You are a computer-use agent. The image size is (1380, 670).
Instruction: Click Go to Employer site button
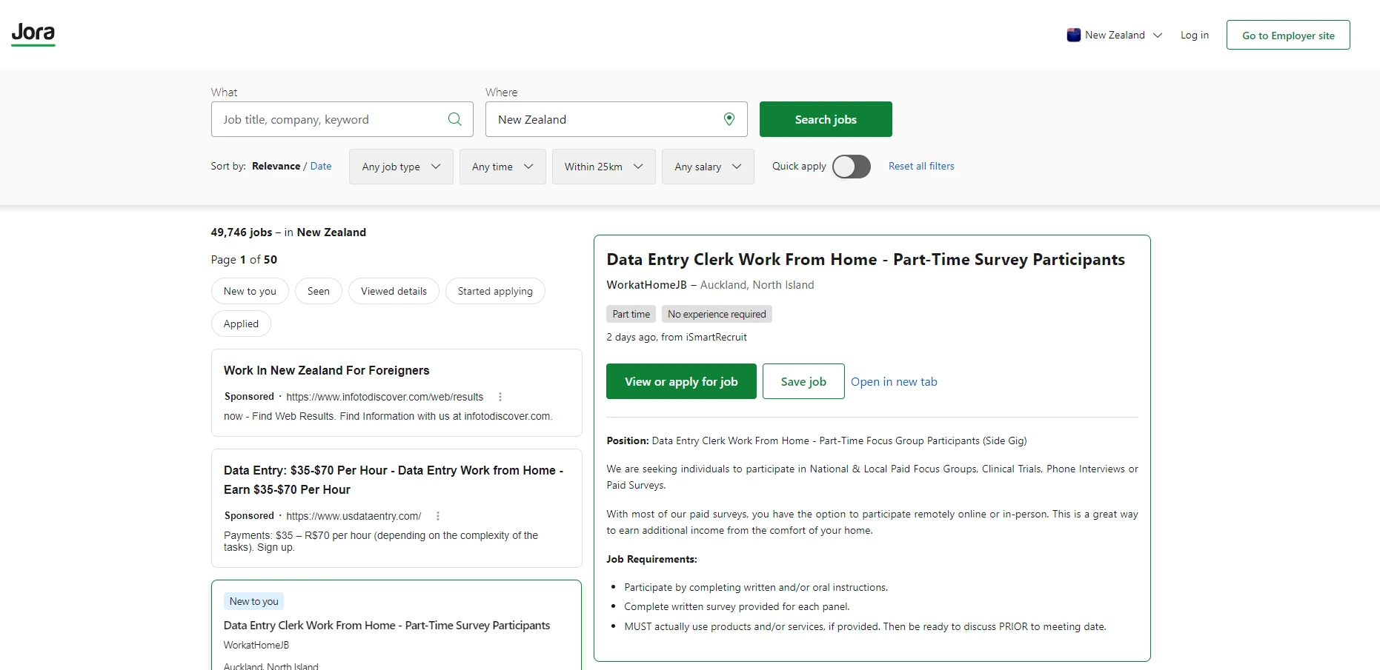coord(1288,35)
